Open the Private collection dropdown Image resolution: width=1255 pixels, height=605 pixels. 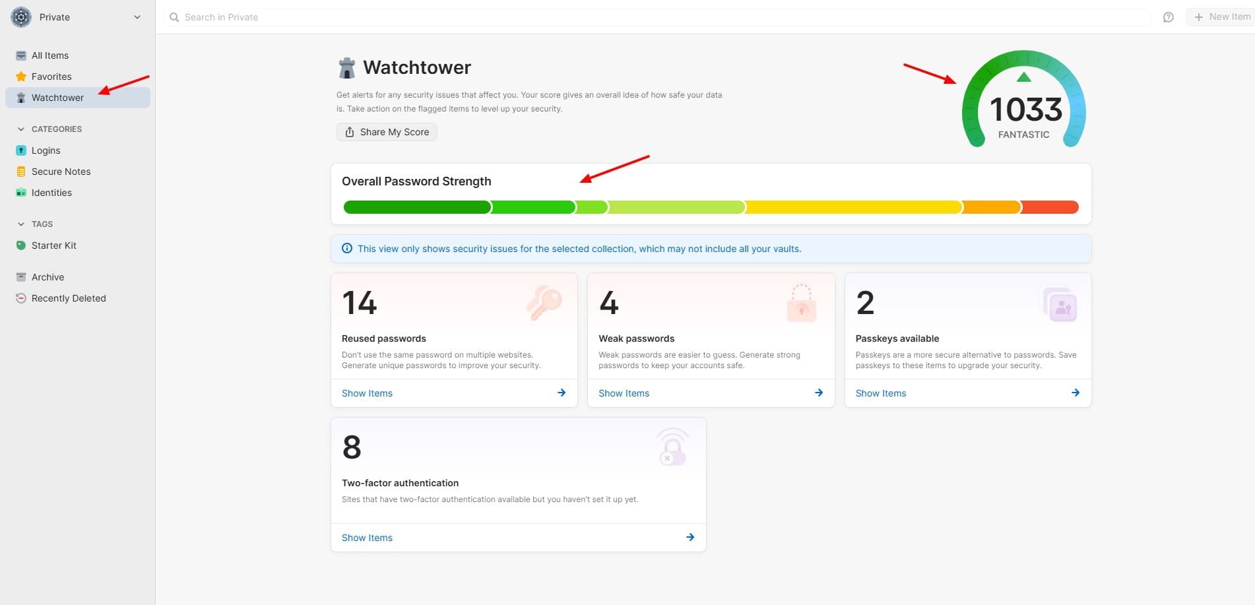point(137,17)
